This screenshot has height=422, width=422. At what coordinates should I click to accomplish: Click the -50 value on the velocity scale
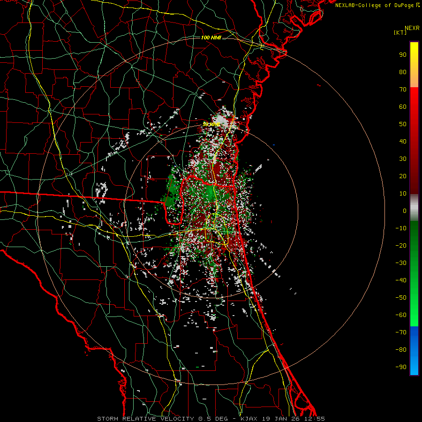401,298
